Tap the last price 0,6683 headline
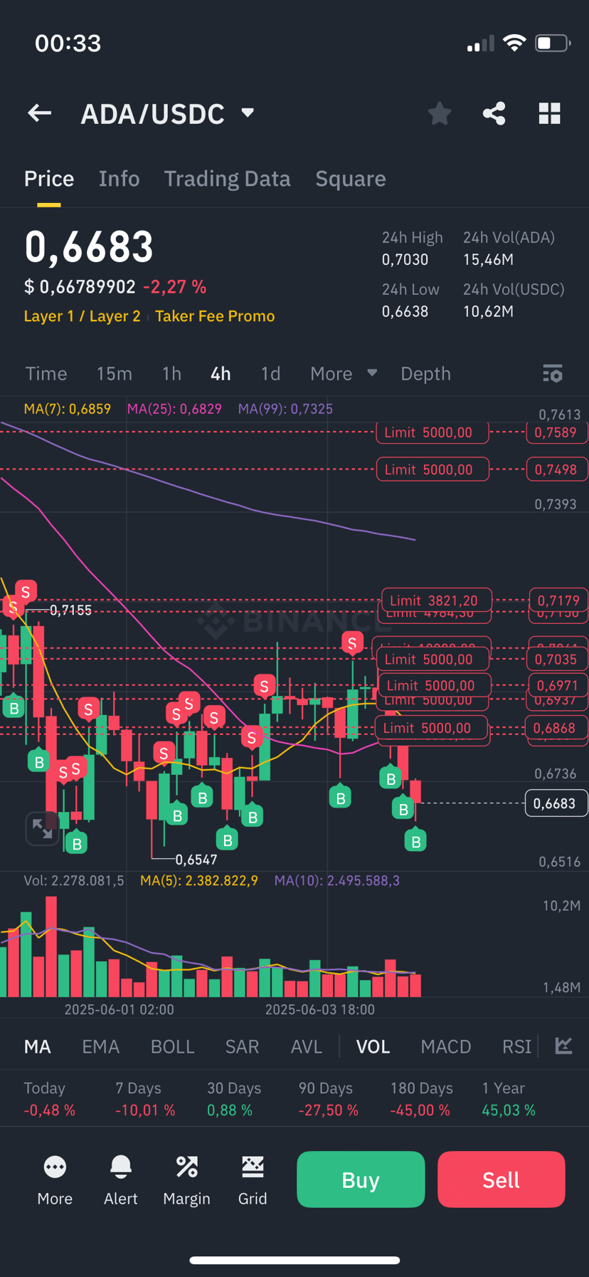 tap(89, 246)
